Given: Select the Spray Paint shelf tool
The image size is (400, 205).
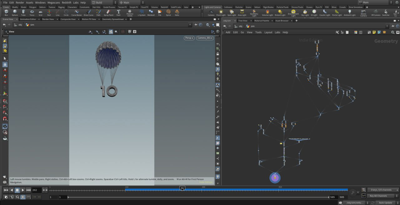Looking at the screenshot, I should [108, 12].
